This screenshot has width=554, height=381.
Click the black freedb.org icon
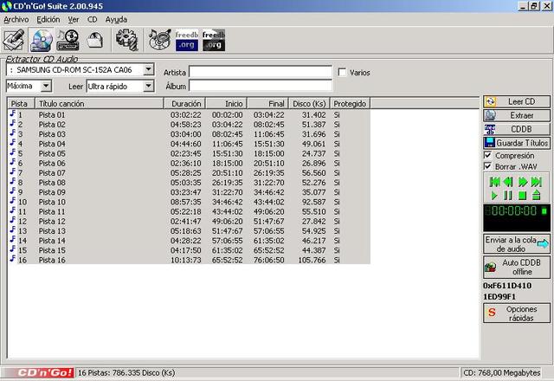click(214, 40)
